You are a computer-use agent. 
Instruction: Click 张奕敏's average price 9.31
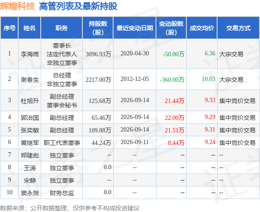(210, 129)
